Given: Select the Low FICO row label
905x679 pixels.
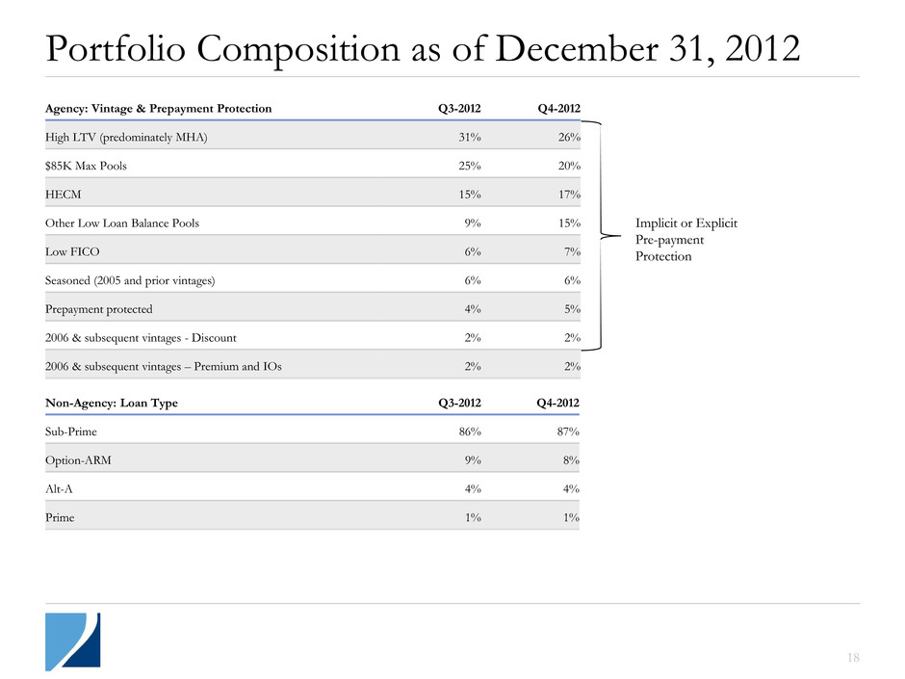Looking at the screenshot, I should point(73,251).
